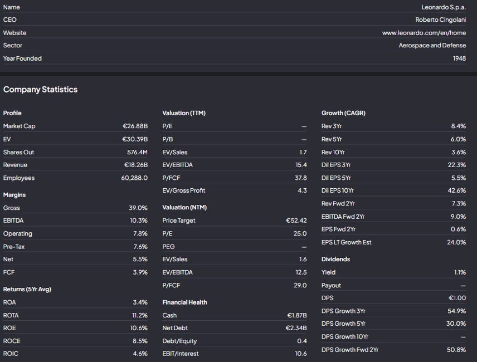The height and width of the screenshot is (362, 477).
Task: Select EBIT/Interest value 10.6
Action: click(300, 354)
